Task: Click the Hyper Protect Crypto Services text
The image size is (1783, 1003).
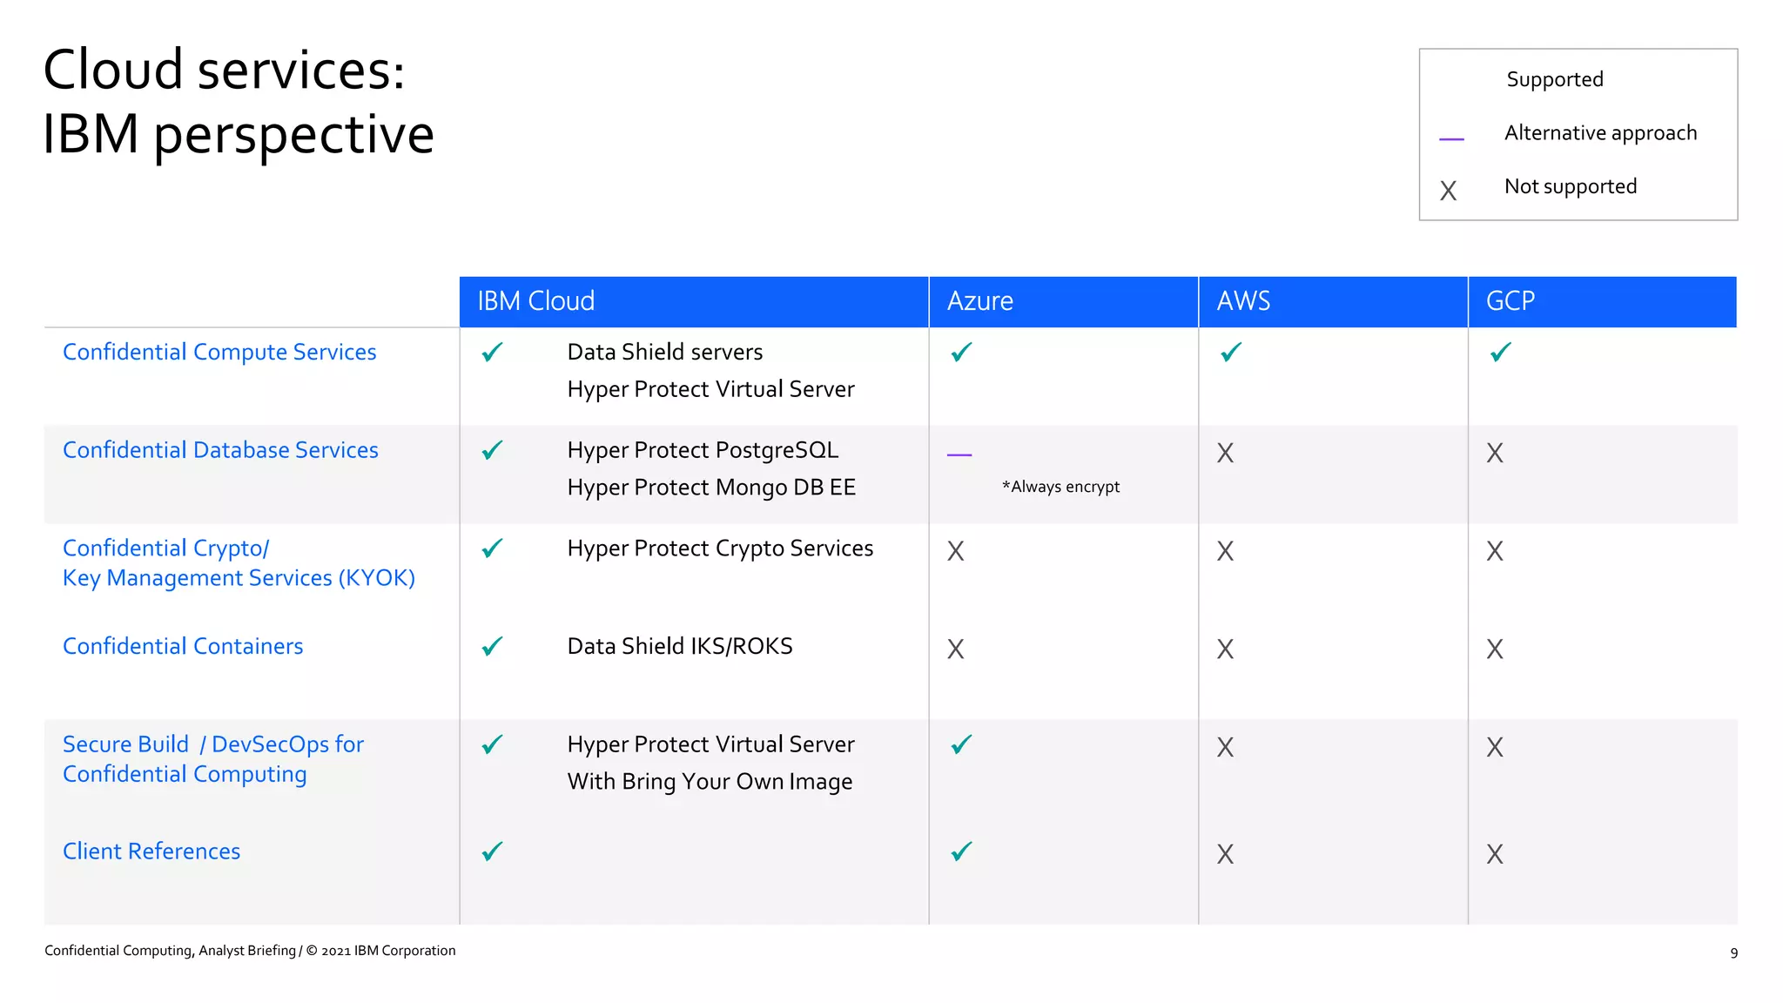Action: tap(720, 549)
